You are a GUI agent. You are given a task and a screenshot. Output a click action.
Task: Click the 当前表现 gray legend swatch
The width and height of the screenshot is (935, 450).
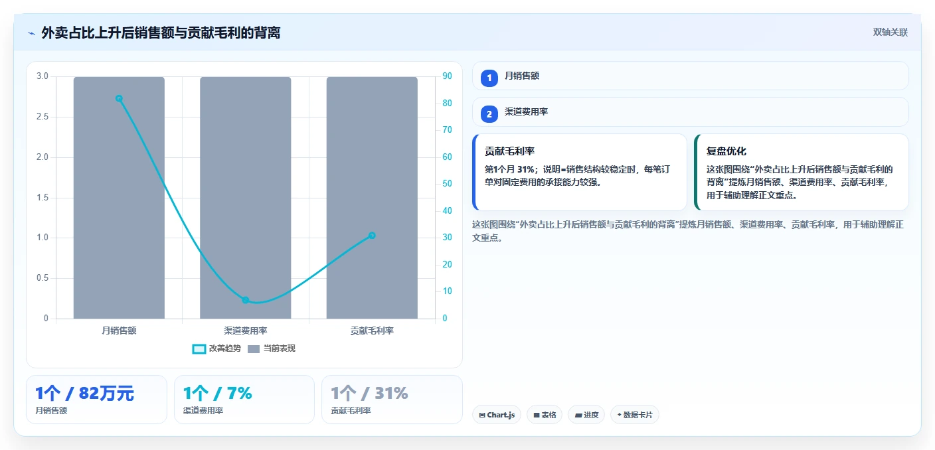(x=254, y=348)
